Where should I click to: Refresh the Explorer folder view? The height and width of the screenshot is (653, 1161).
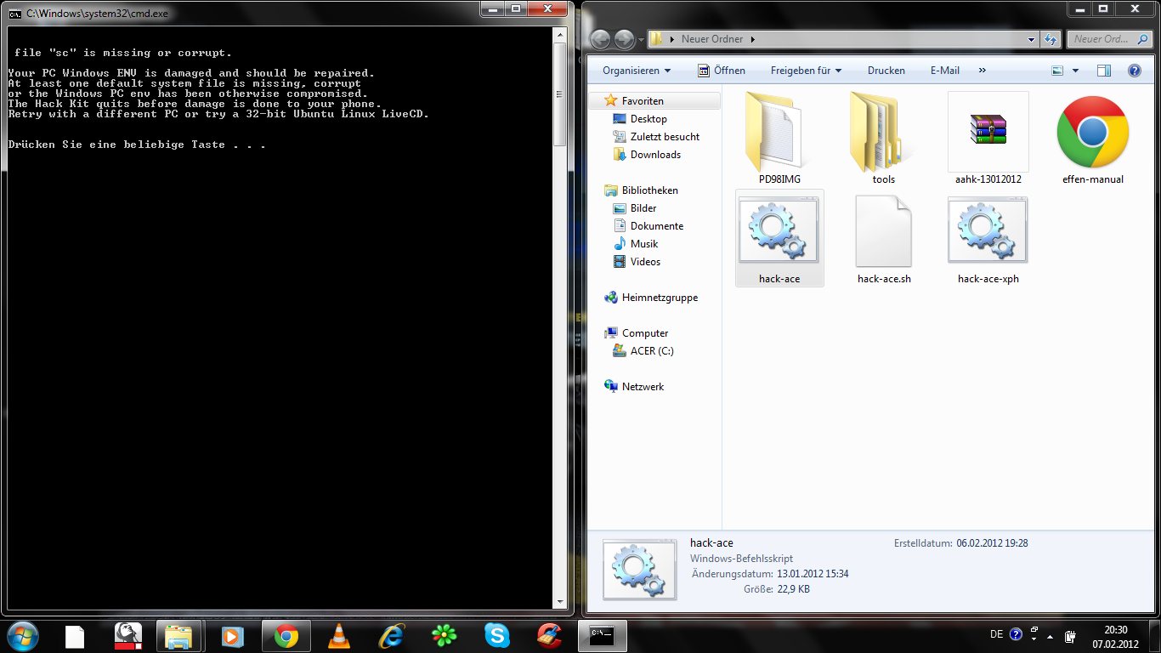pyautogui.click(x=1051, y=39)
